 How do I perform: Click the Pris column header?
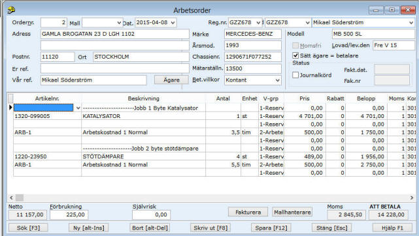click(x=305, y=98)
